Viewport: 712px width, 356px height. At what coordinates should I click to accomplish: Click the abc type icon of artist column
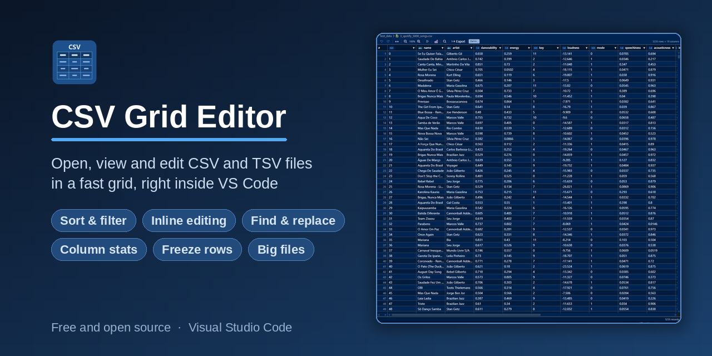pos(449,48)
